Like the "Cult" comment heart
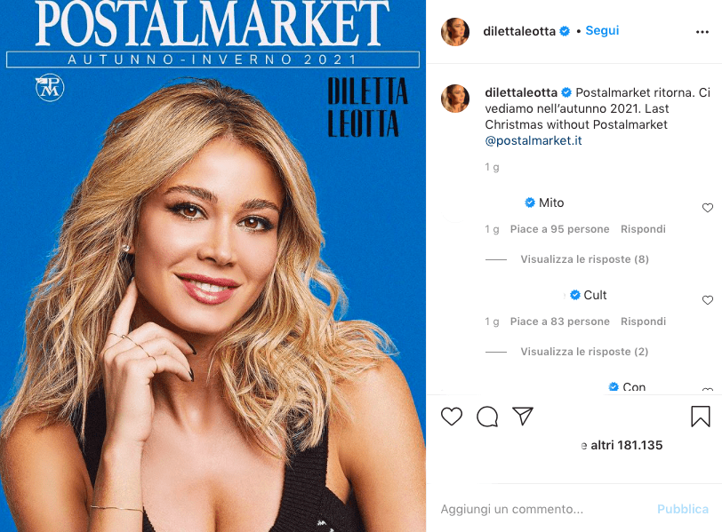 [708, 300]
